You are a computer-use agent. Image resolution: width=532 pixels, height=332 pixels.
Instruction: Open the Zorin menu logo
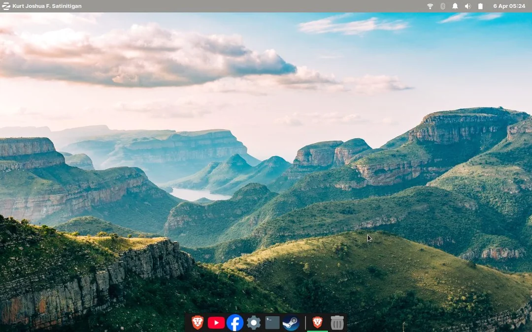click(6, 6)
